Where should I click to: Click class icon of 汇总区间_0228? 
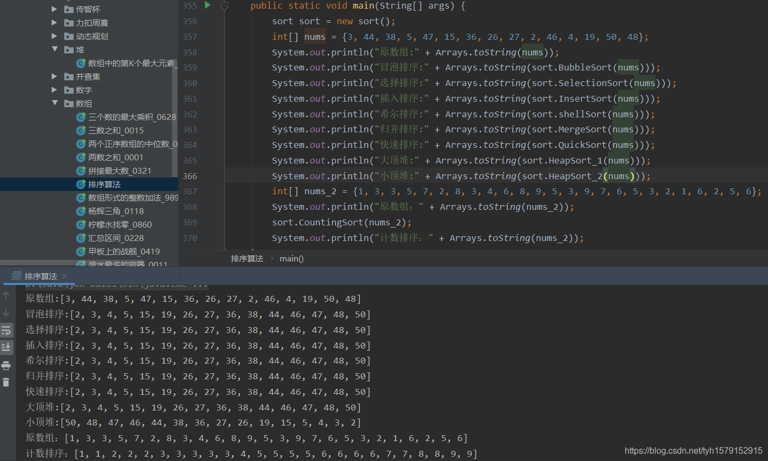pos(81,238)
